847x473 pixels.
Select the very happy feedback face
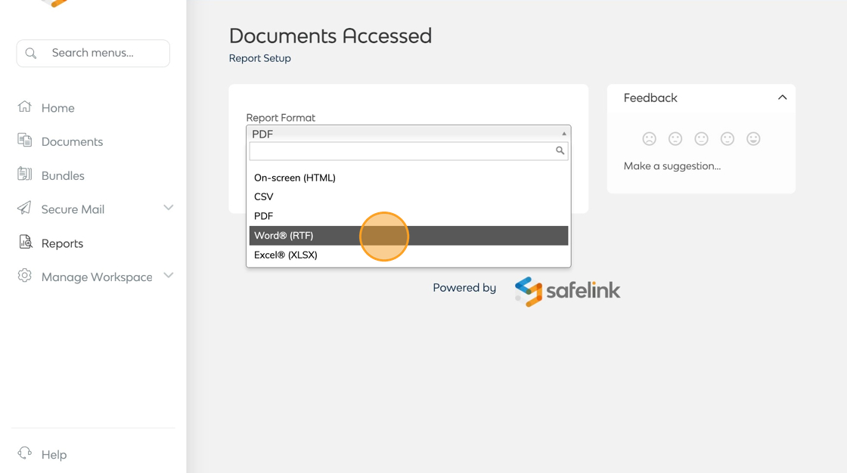coord(753,139)
